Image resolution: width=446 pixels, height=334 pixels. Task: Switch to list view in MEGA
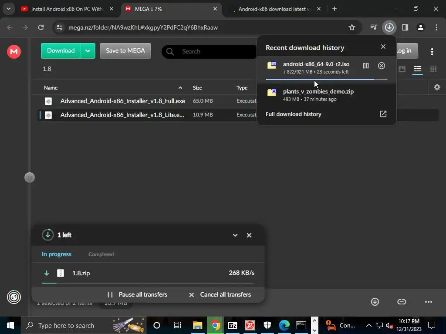418,69
